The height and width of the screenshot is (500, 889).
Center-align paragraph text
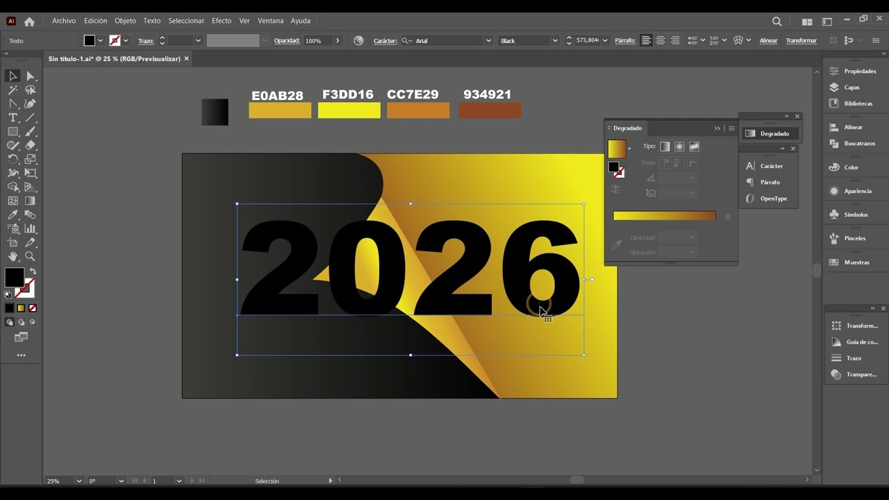coord(660,40)
